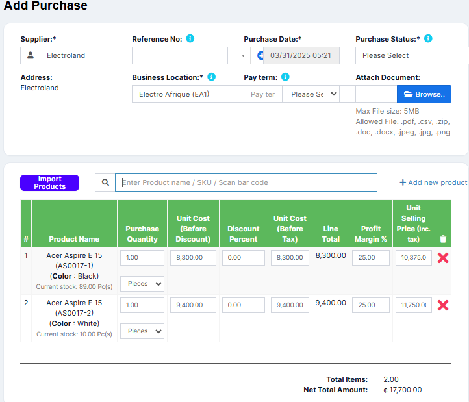Click product name Acer Aspire E 15 (AS0017-1)
Image resolution: width=469 pixels, height=402 pixels.
pos(74,260)
